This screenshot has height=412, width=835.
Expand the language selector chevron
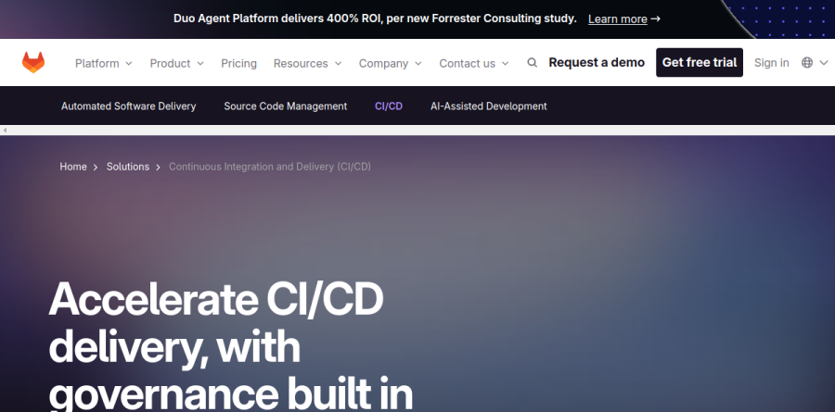coord(823,63)
